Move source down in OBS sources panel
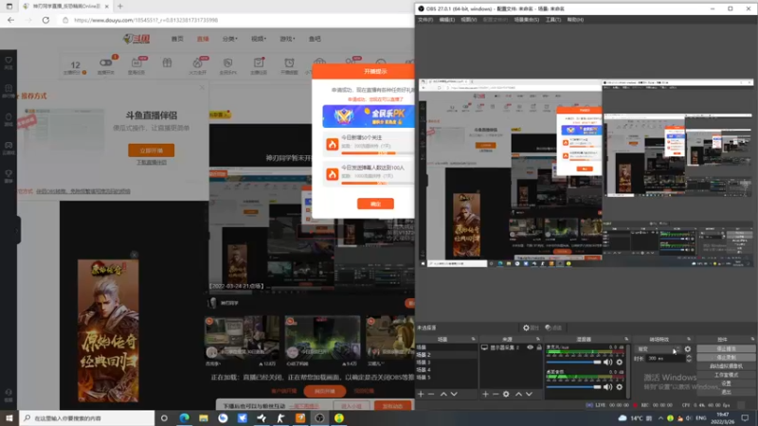The image size is (758, 426). point(529,394)
